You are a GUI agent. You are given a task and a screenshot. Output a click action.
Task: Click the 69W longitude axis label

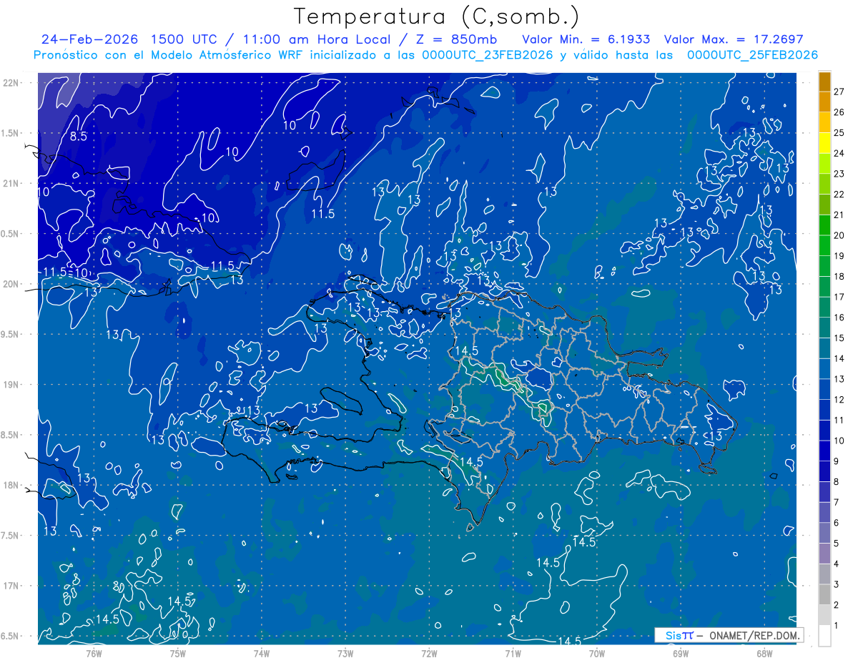tap(681, 653)
